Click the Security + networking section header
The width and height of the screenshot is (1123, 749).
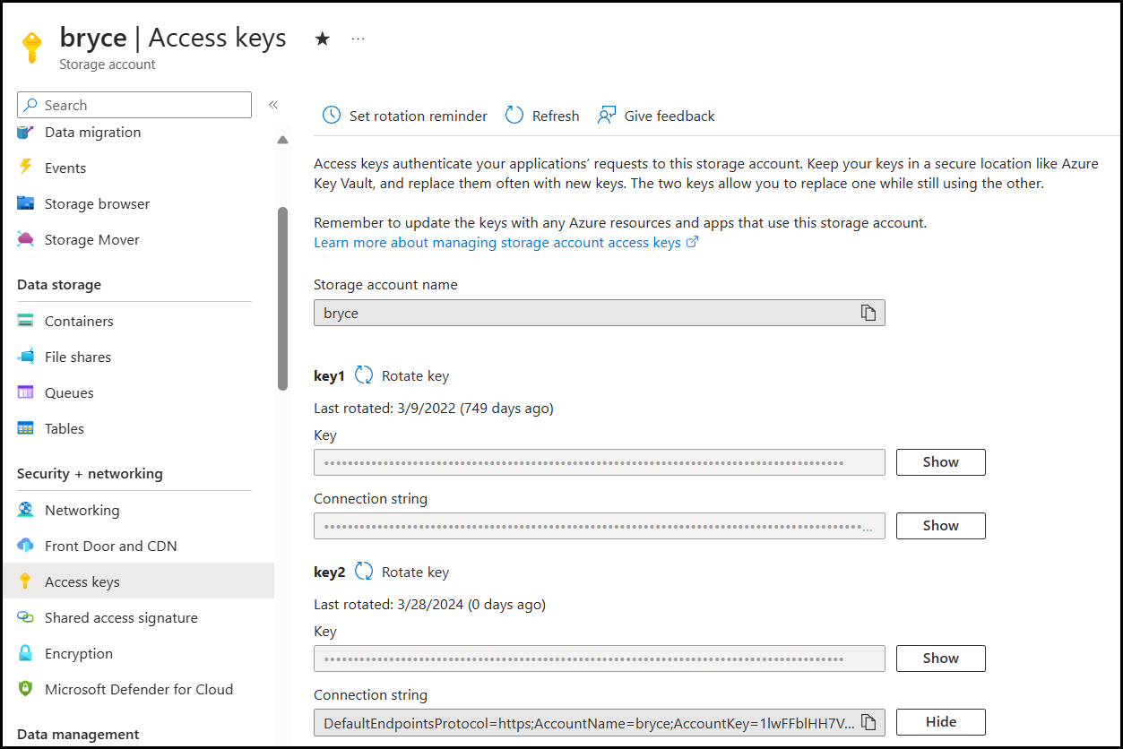[x=90, y=474]
